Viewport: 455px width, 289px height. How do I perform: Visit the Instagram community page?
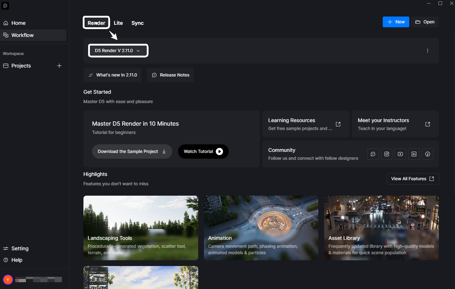click(387, 154)
